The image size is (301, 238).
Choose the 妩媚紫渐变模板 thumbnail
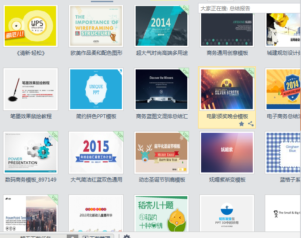[227, 152]
